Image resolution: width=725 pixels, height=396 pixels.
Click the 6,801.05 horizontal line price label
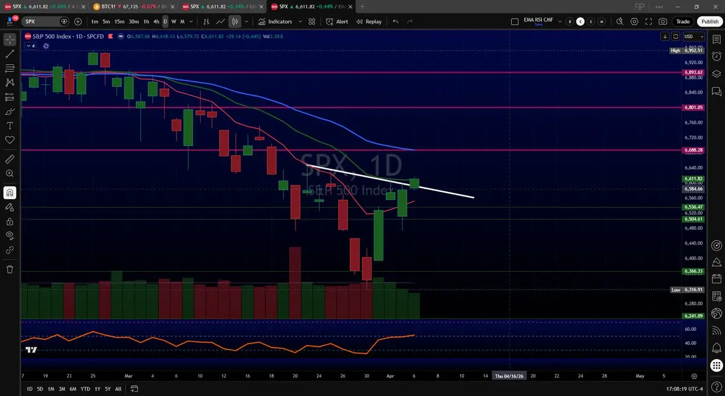point(694,107)
